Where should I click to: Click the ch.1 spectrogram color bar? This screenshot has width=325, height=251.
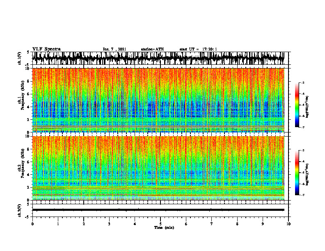[297, 105]
